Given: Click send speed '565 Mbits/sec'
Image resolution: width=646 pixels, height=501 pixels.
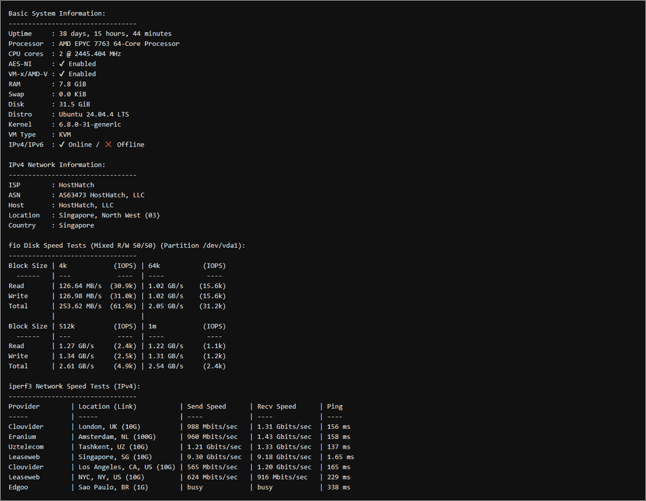Looking at the screenshot, I should pos(212,467).
